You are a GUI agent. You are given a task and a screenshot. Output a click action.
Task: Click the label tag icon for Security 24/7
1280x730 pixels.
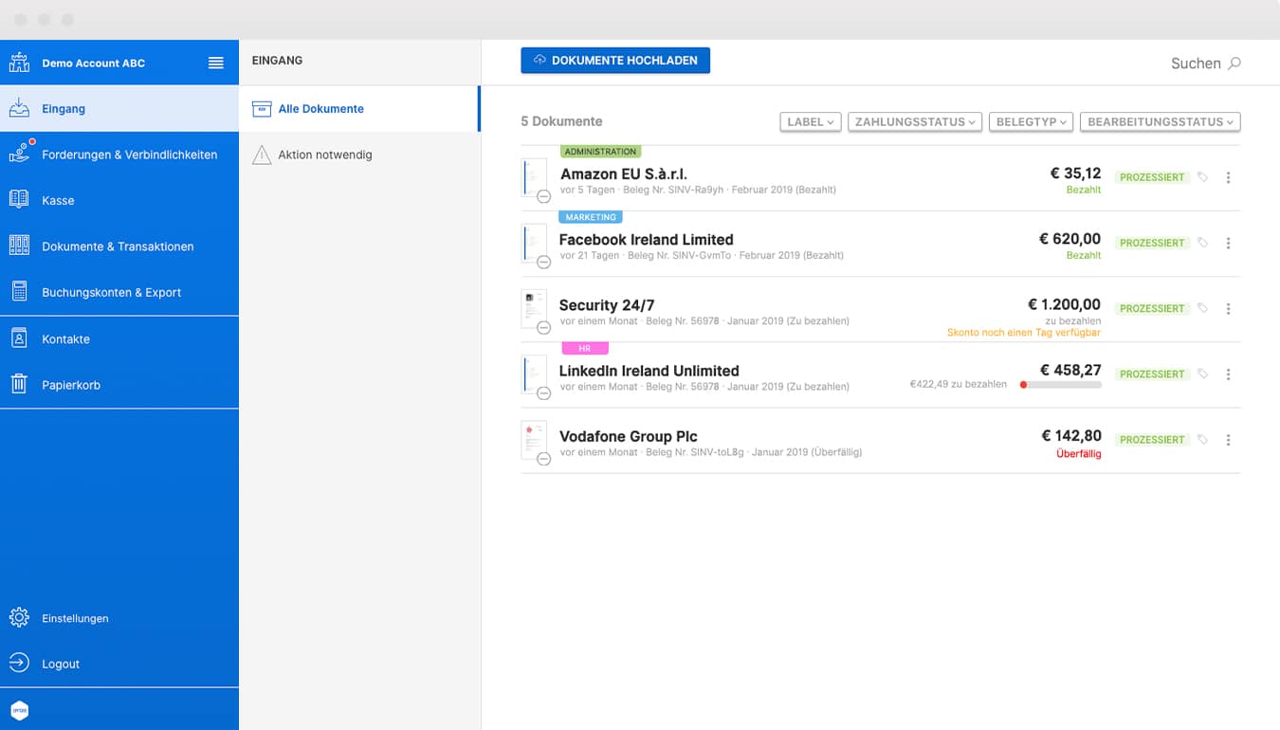pos(1202,308)
